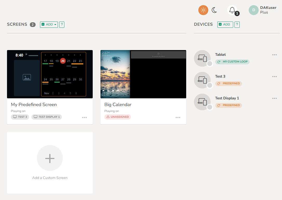This screenshot has width=282, height=200.
Task: Click PREDEFINED badge under Test 3
Action: click(229, 84)
